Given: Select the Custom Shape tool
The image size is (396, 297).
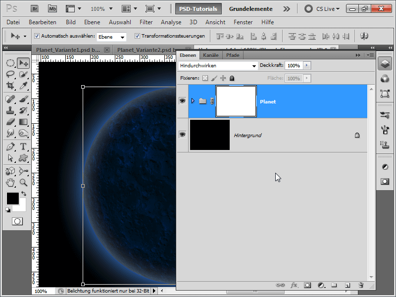Looking at the screenshot, I should (x=23, y=158).
